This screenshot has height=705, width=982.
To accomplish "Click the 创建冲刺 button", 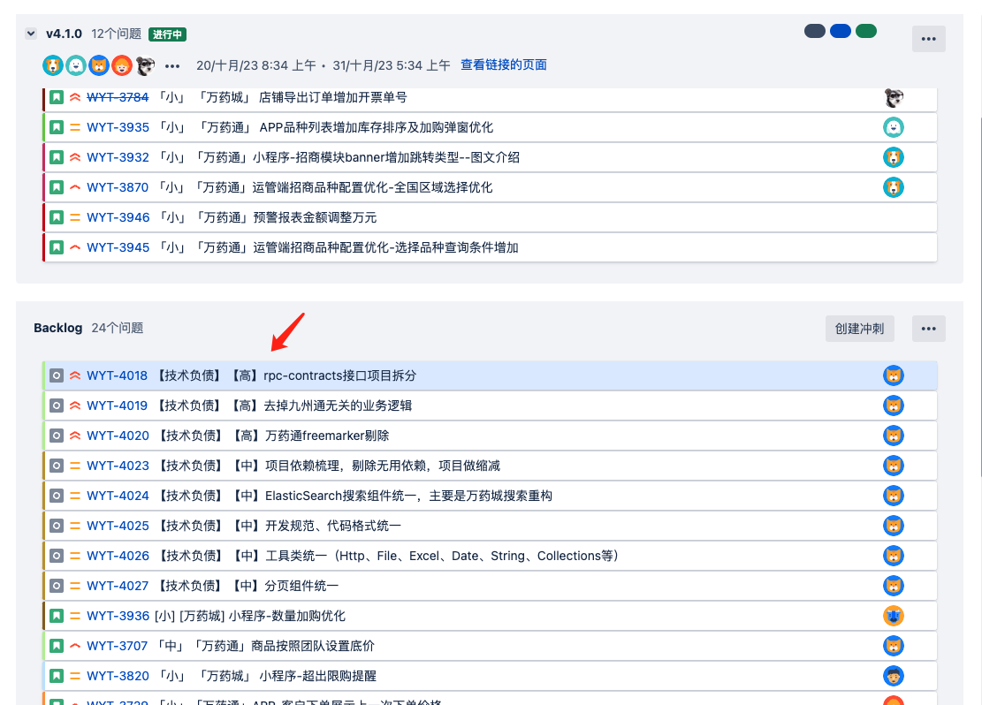I will click(859, 329).
